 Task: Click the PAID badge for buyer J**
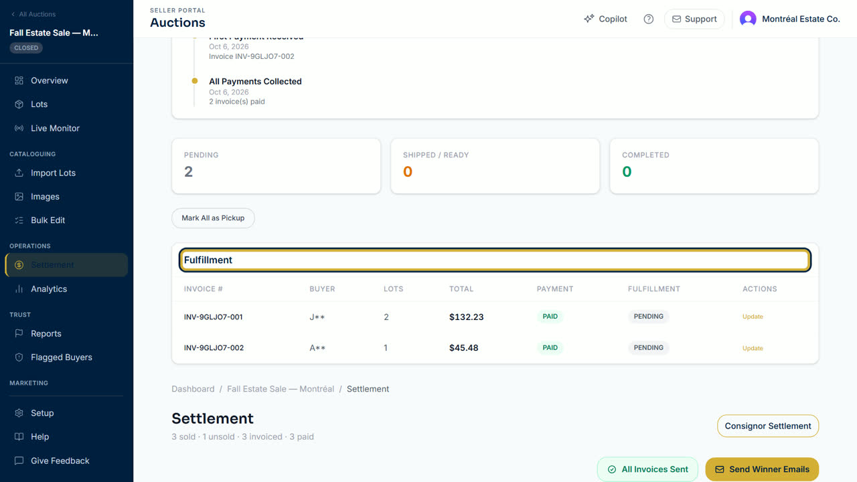(x=550, y=317)
